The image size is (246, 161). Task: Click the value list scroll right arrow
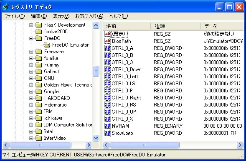[240, 145]
